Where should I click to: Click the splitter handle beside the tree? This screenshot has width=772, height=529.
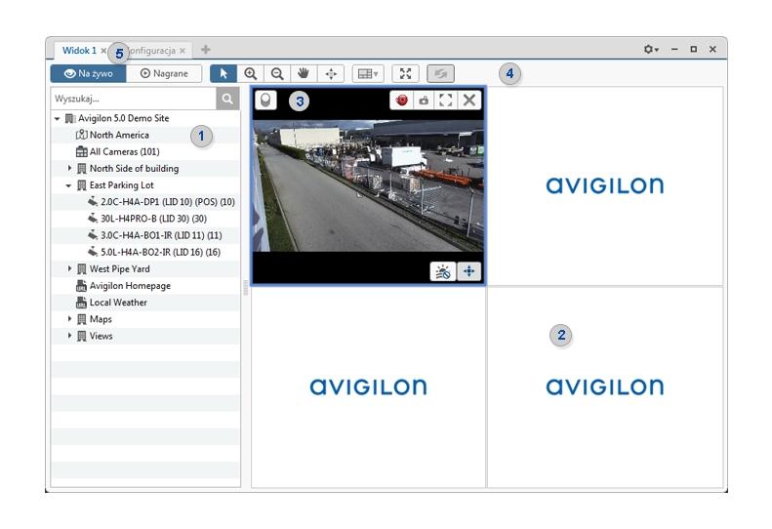click(x=246, y=287)
